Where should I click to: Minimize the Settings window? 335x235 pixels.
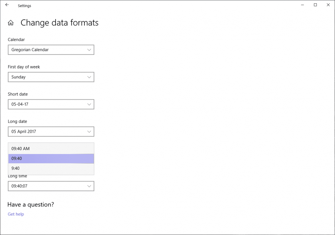click(x=302, y=5)
